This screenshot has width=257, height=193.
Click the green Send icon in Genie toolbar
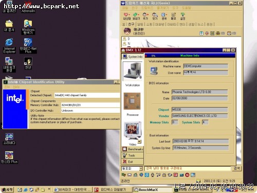[136, 16]
